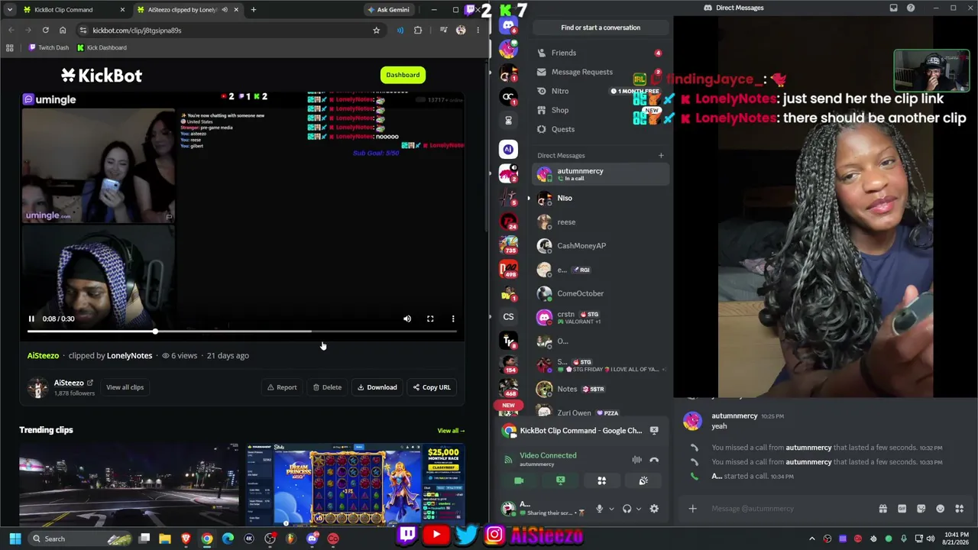This screenshot has width=978, height=550.
Task: Send a gift in Discord chat
Action: point(882,509)
